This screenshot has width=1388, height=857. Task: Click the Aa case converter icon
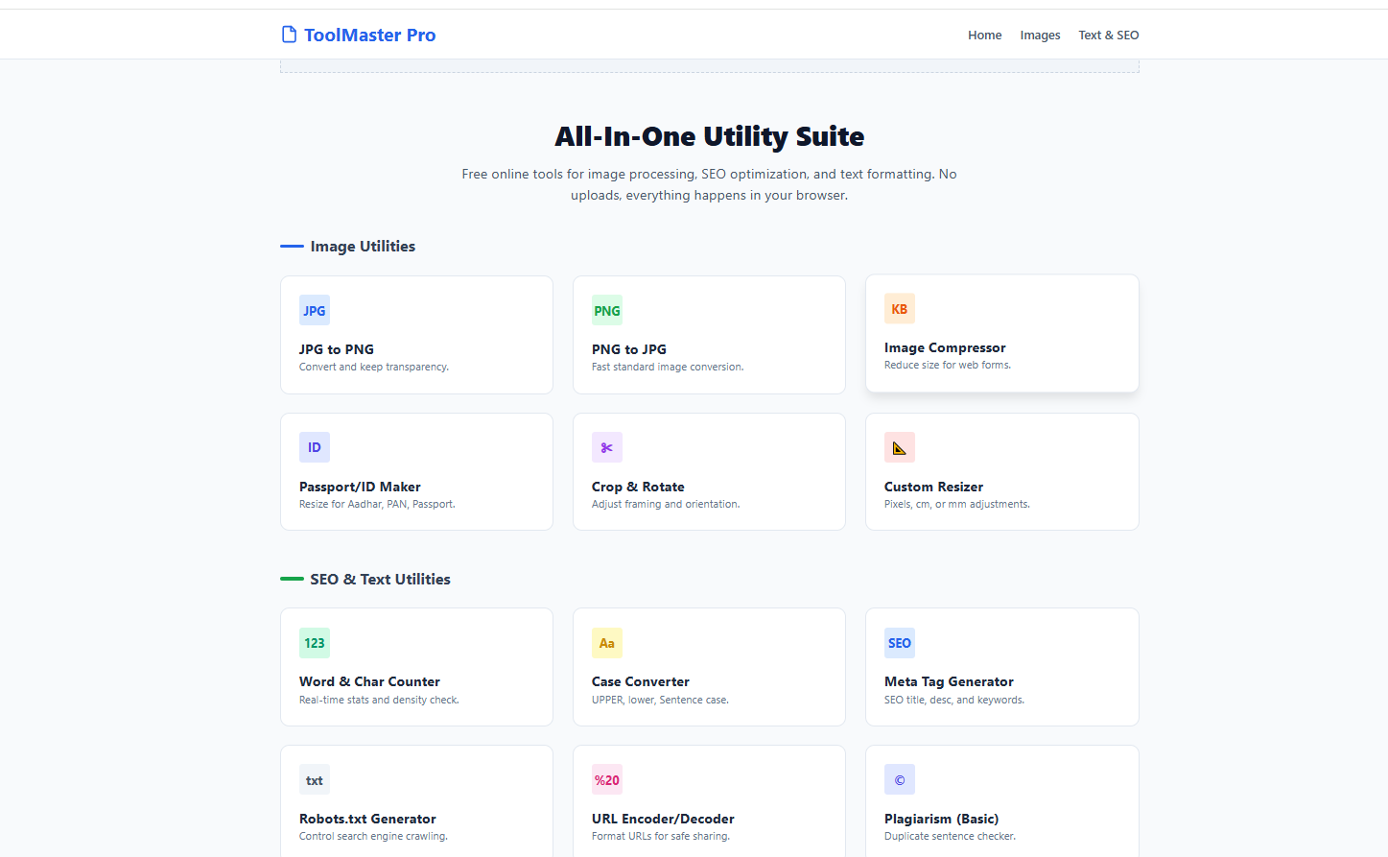[606, 643]
